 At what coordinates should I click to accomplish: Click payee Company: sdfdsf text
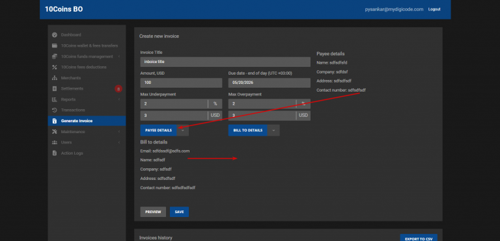(x=332, y=72)
